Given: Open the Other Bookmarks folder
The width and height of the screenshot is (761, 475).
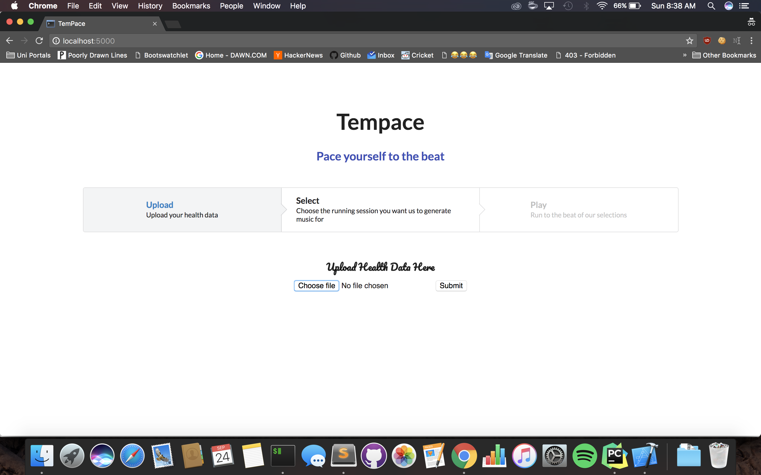Looking at the screenshot, I should 724,55.
